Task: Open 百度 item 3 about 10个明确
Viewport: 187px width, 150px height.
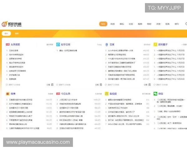Action: [122, 59]
